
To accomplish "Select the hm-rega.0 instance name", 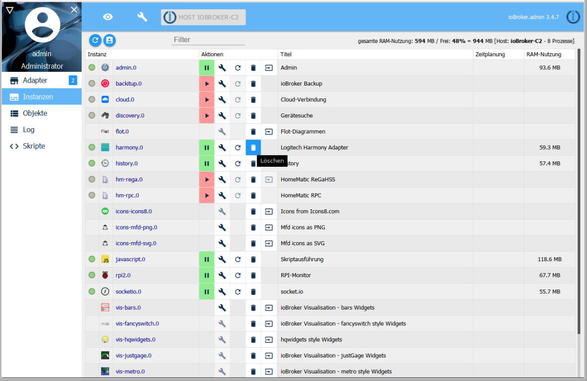I will tap(129, 179).
